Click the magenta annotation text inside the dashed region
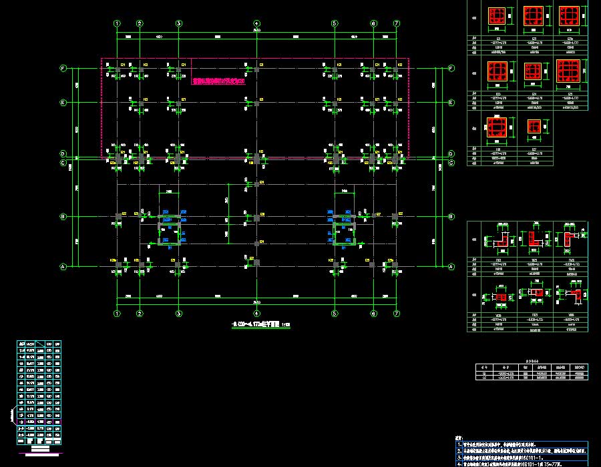This screenshot has height=467, width=601. [218, 81]
